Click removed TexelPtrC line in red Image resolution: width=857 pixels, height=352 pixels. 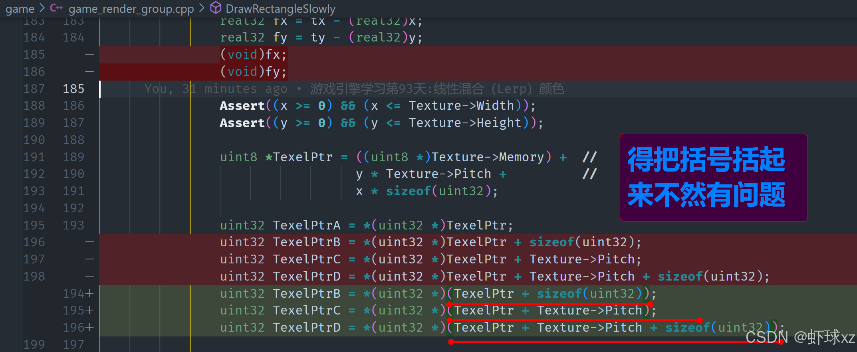click(430, 260)
